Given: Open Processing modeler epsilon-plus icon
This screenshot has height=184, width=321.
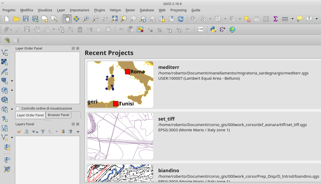Looking at the screenshot, I should coord(222,29).
